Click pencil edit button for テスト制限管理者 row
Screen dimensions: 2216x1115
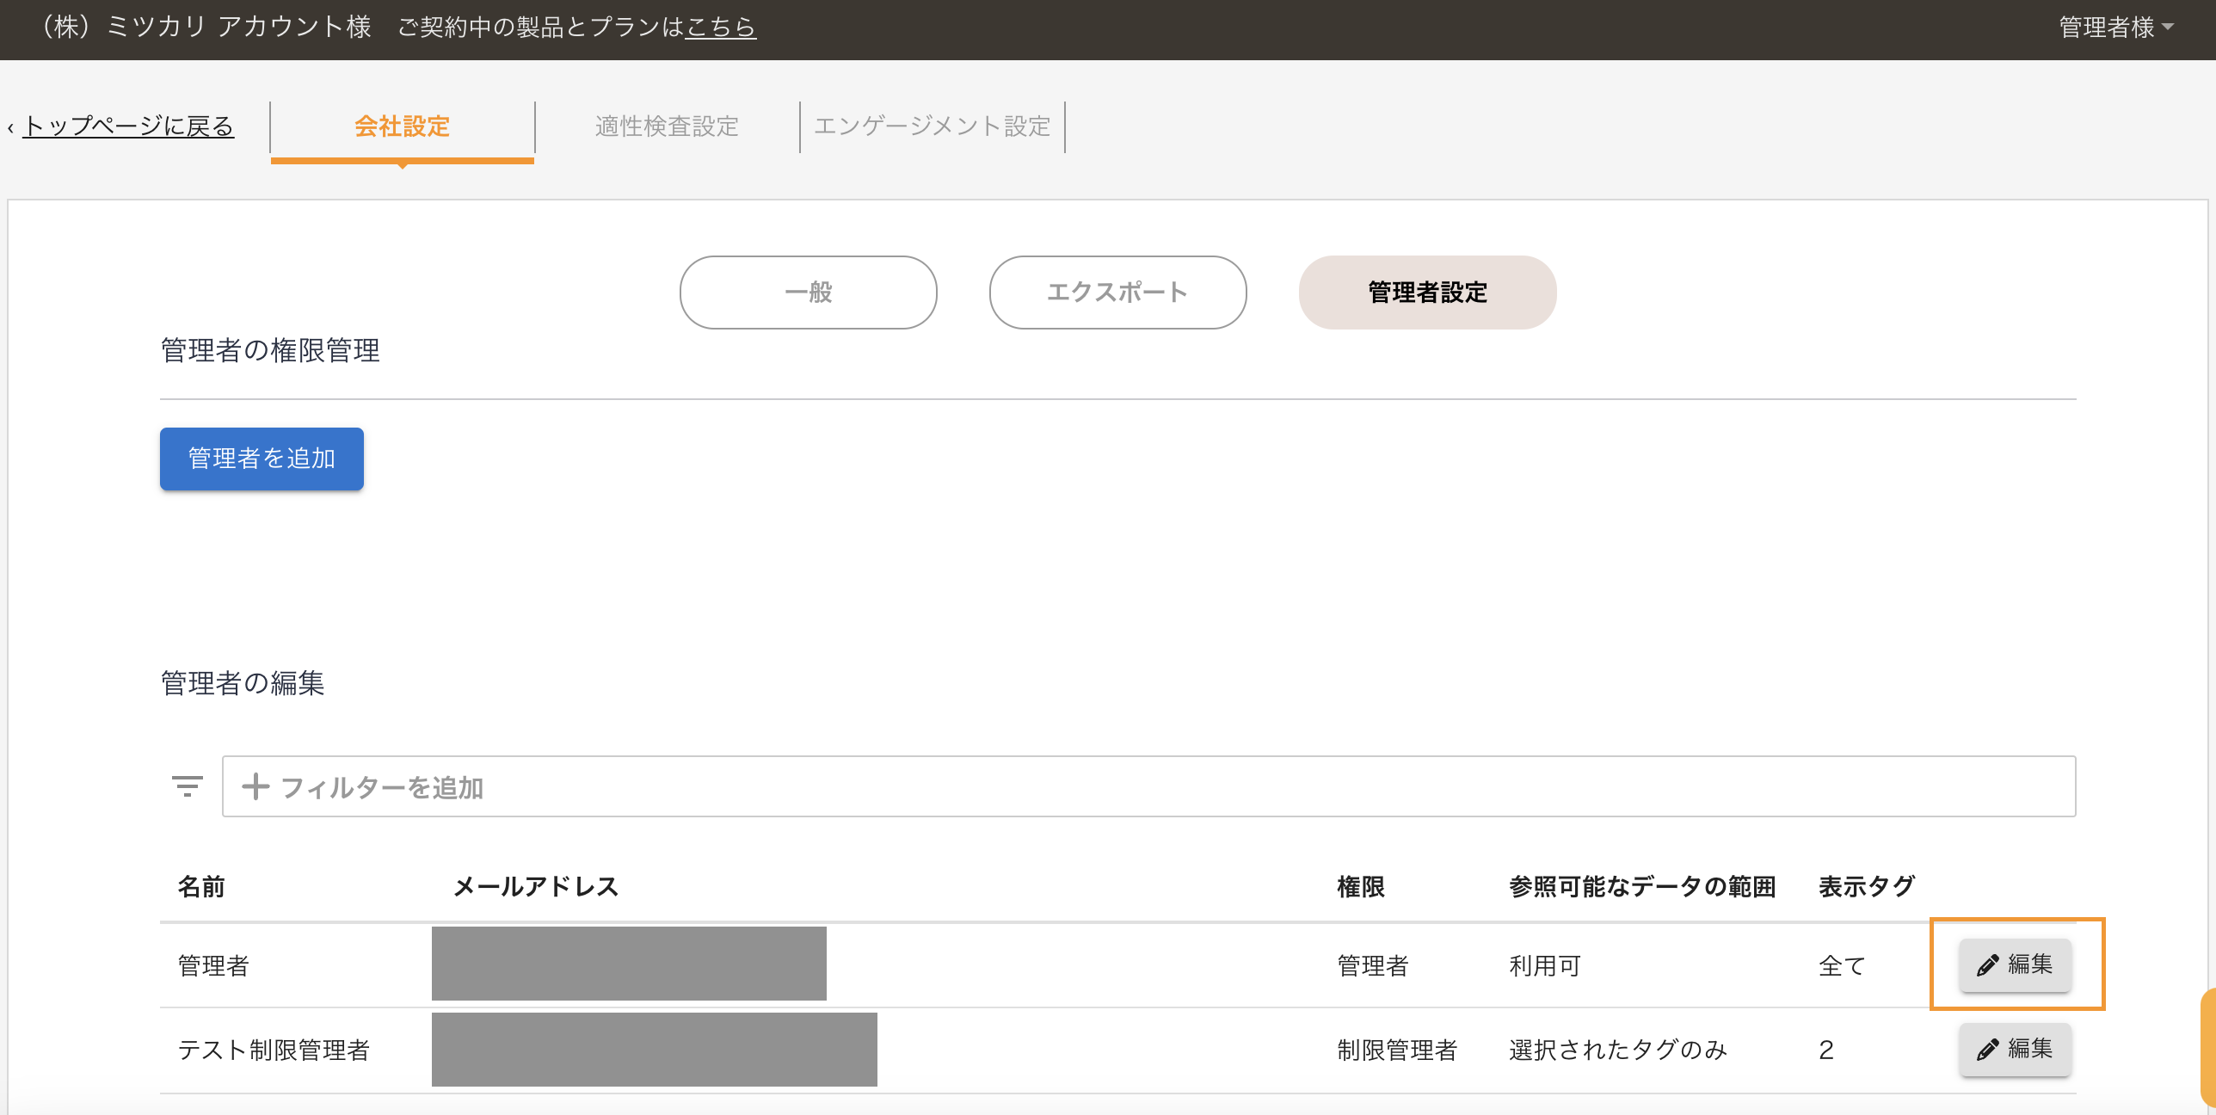tap(2014, 1049)
